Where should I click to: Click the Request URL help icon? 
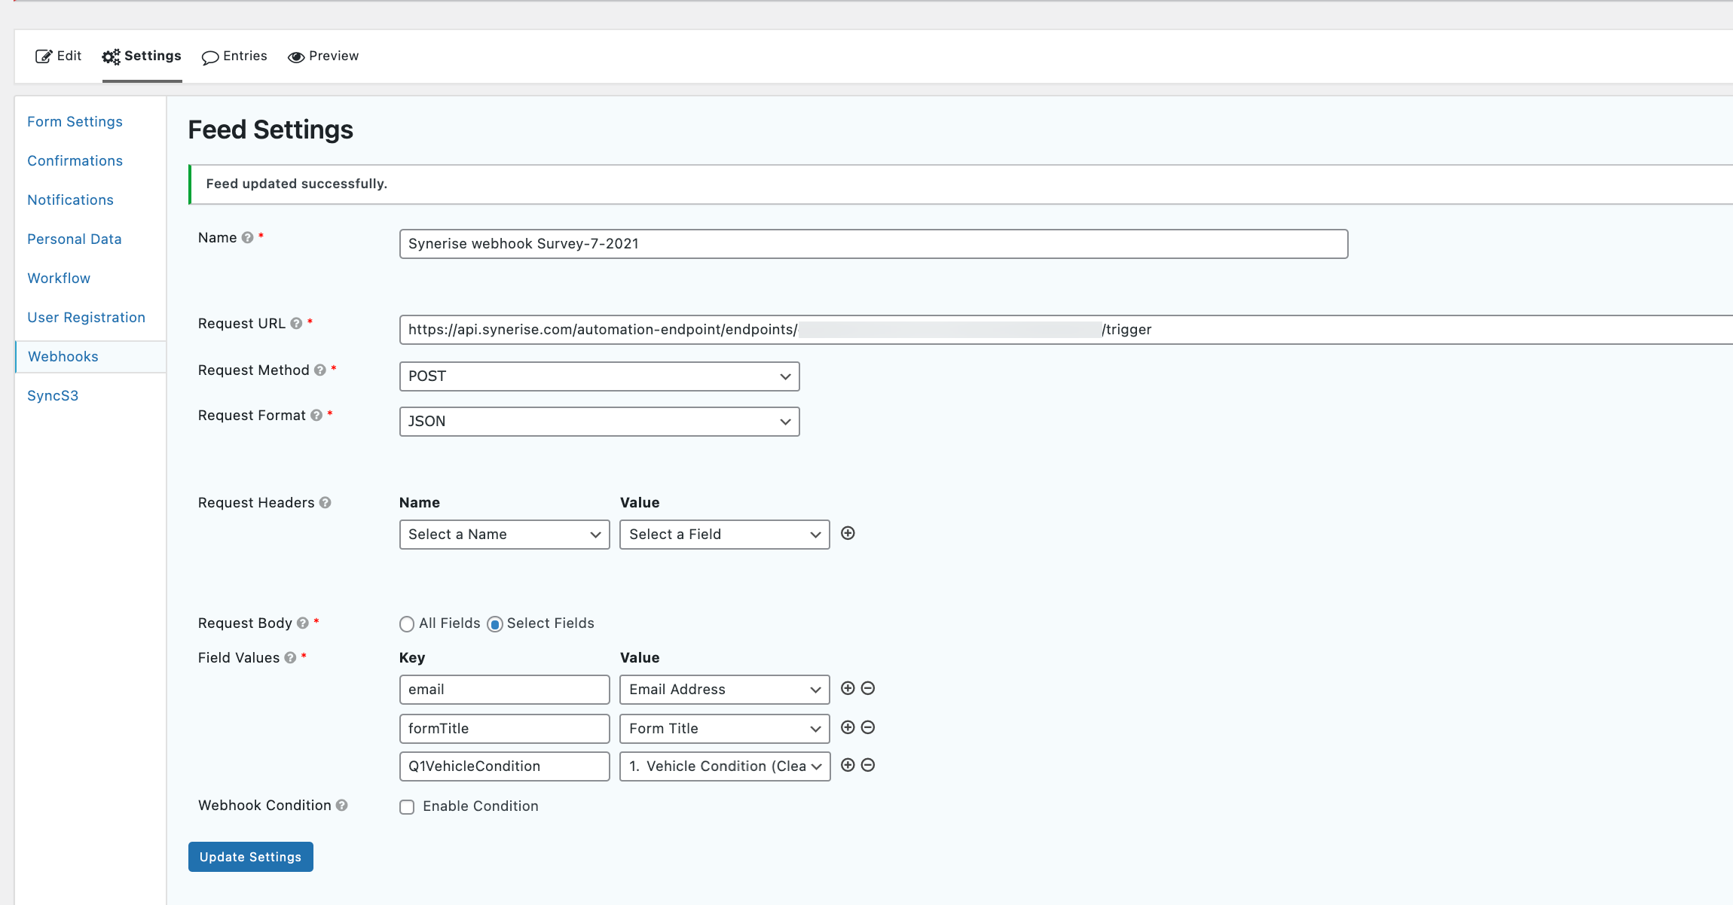295,323
